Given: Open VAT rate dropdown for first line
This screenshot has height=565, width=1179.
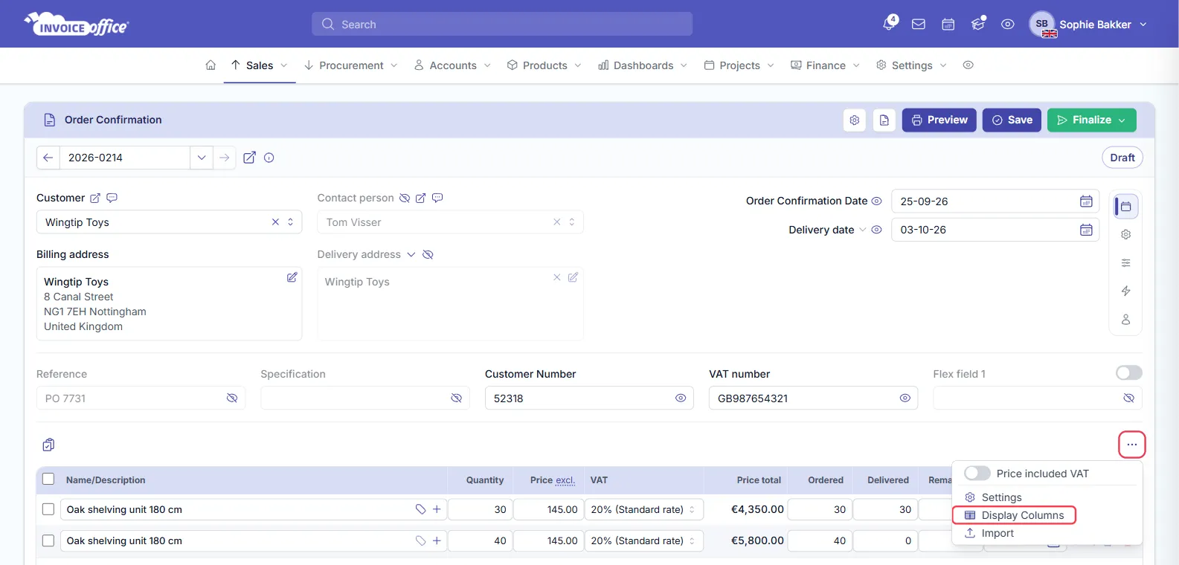Looking at the screenshot, I should (644, 509).
